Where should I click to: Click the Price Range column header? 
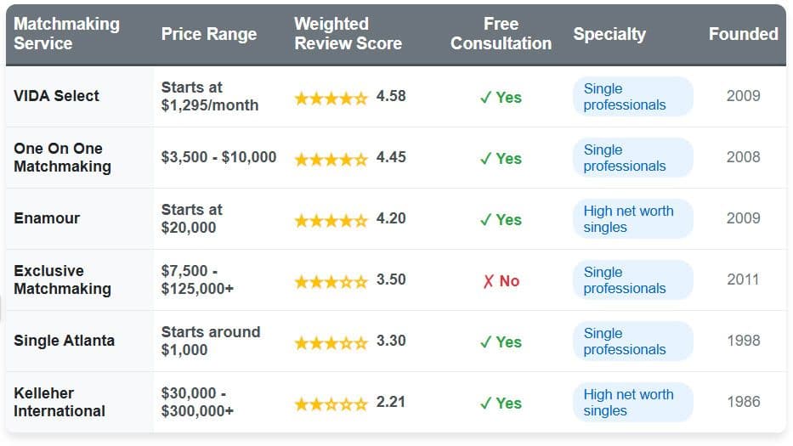(x=209, y=34)
